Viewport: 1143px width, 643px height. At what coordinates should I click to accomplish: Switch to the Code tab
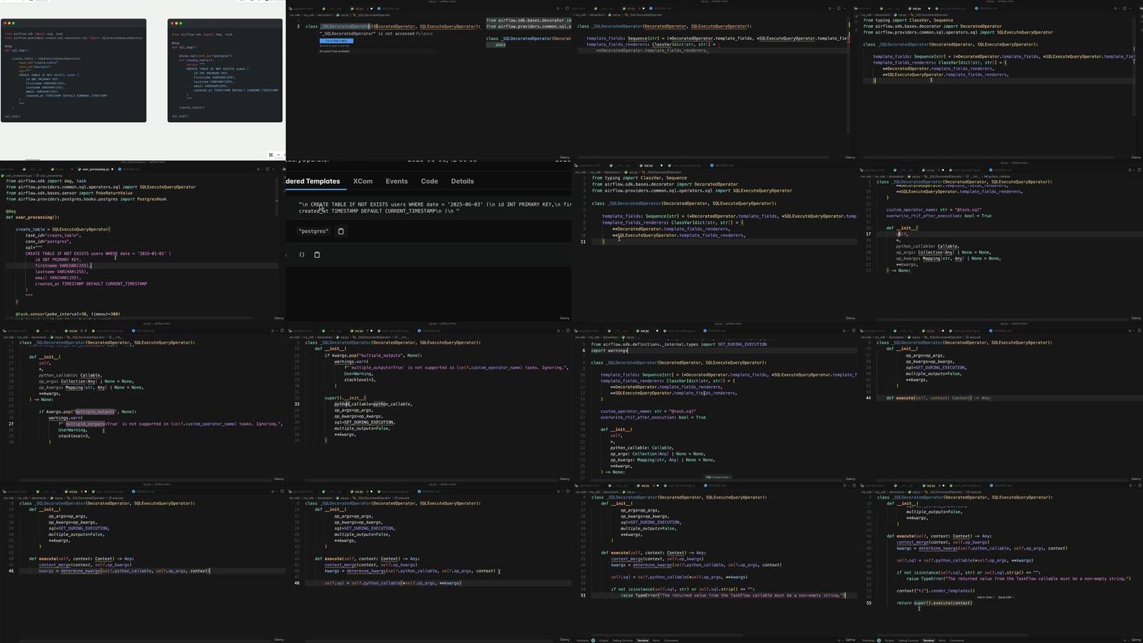pos(429,181)
